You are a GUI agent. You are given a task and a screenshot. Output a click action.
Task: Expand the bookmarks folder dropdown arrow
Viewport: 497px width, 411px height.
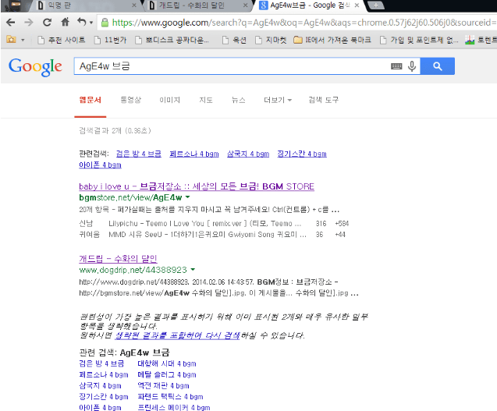23,40
